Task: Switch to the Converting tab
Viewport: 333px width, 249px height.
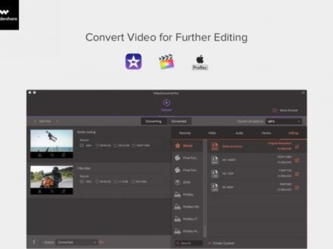Action: tap(154, 121)
